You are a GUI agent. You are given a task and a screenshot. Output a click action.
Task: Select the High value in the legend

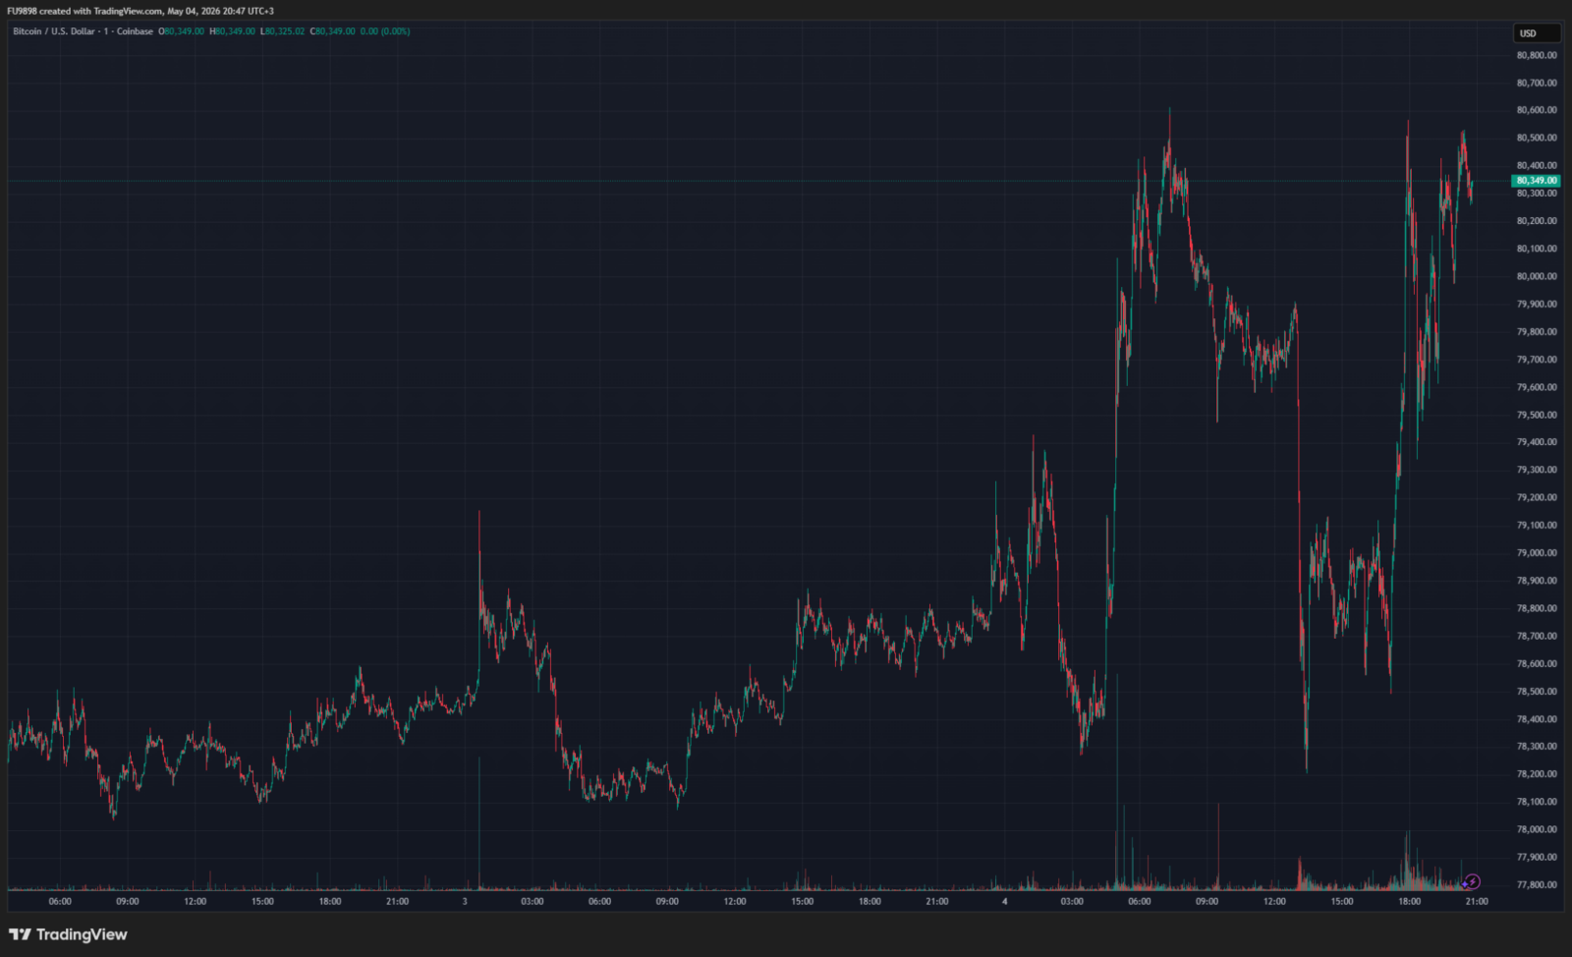(x=233, y=31)
